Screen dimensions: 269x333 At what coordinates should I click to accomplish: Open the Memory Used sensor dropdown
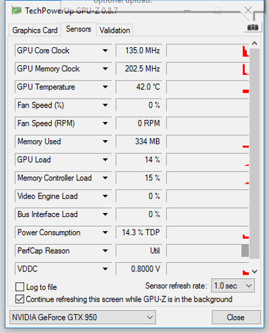pos(105,142)
